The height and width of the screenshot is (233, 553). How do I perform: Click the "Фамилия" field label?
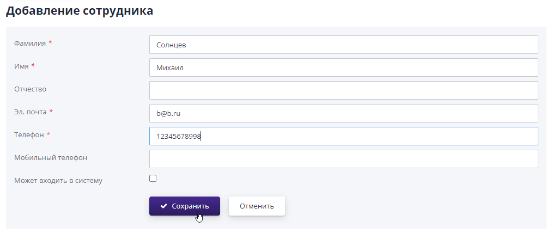click(x=30, y=43)
